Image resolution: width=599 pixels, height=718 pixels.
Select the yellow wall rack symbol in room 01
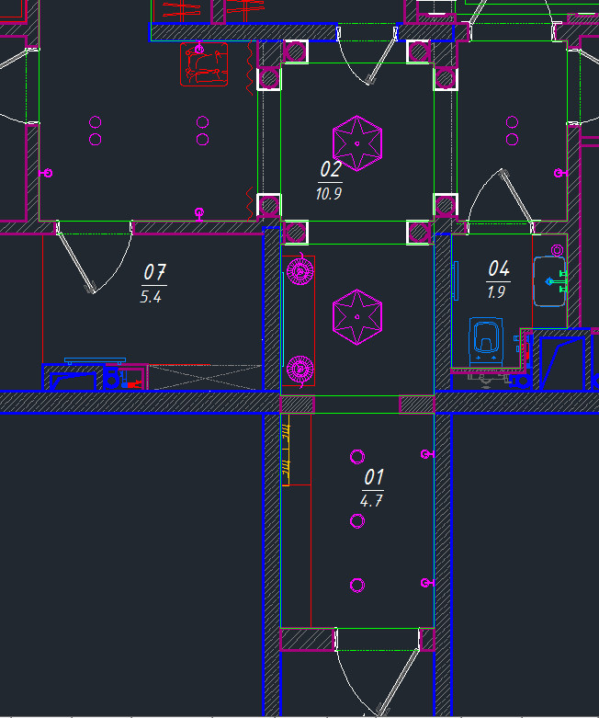[285, 450]
